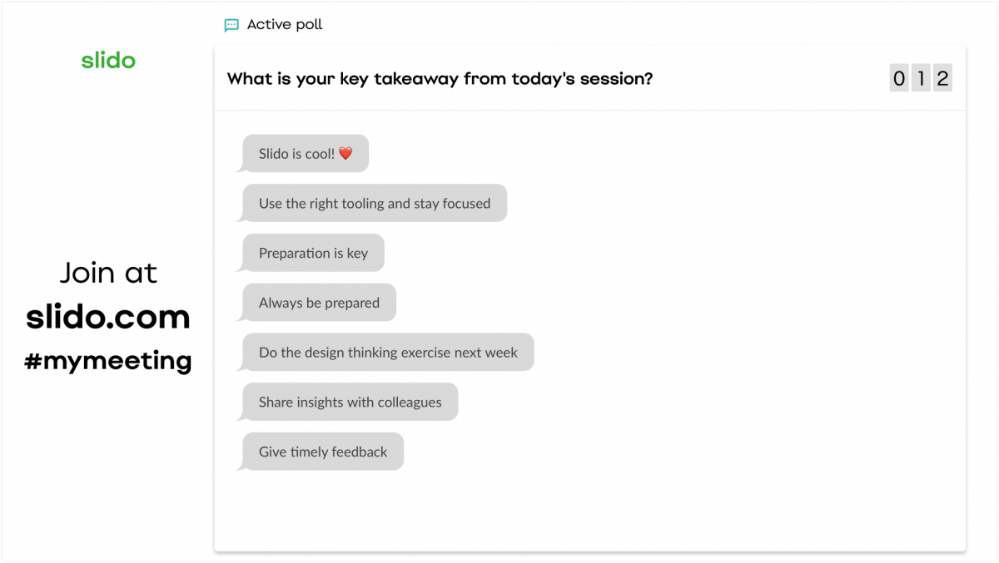Click the 'Always be prepared' response

point(317,303)
